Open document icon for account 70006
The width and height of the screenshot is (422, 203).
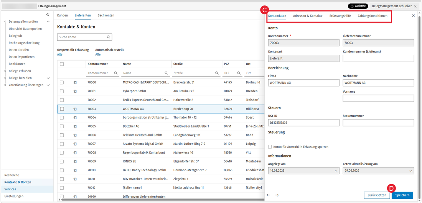(x=75, y=135)
